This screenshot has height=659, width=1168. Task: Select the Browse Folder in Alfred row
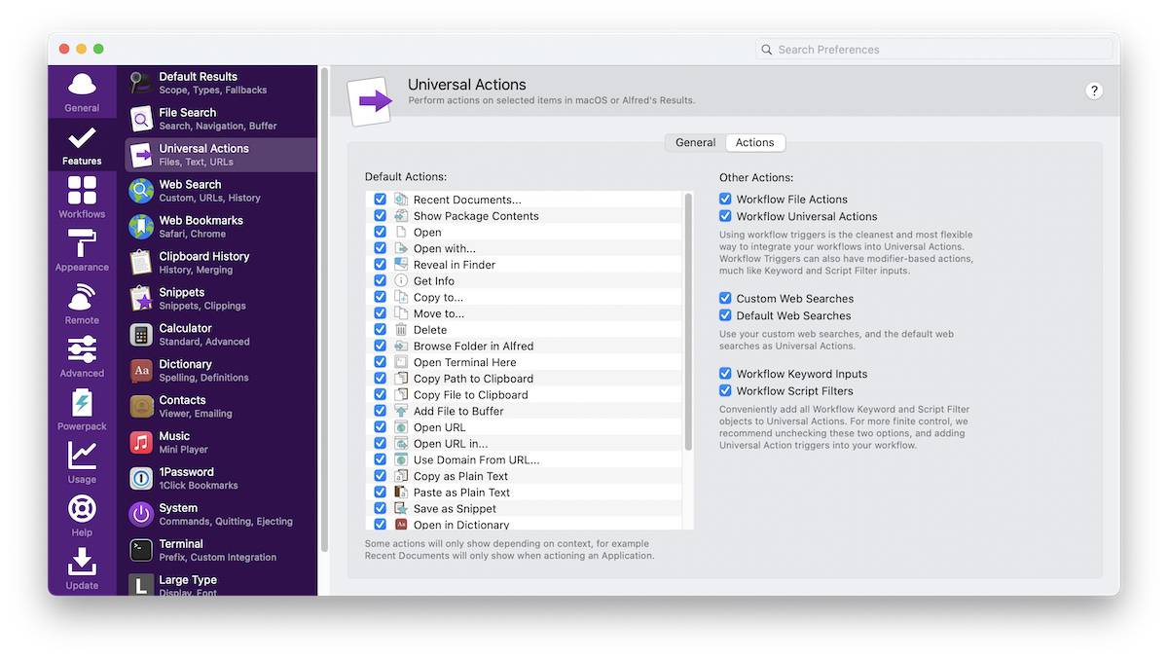tap(526, 346)
